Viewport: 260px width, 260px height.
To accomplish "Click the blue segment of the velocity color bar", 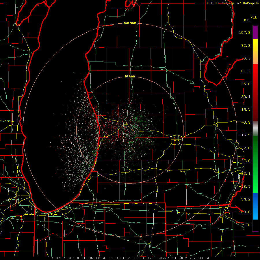I will [x=255, y=206].
